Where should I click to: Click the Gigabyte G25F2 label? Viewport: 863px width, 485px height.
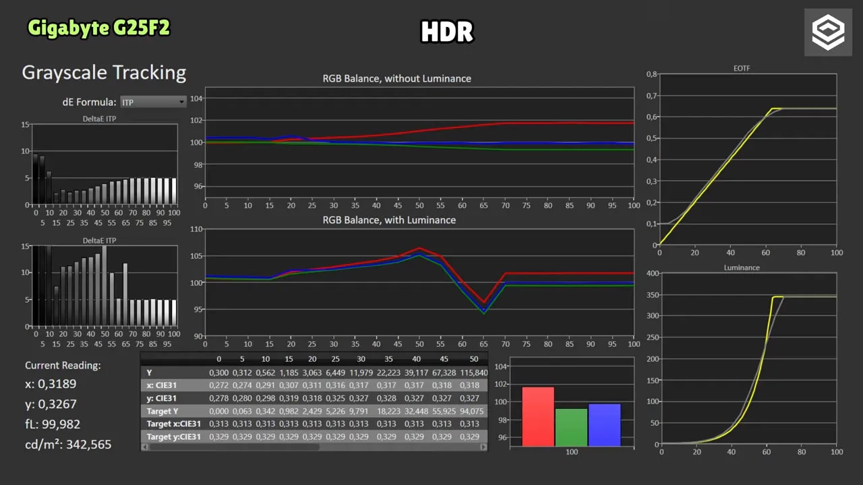[x=98, y=28]
